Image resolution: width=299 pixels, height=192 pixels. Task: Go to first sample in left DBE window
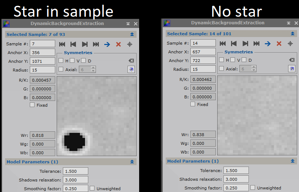(62, 44)
